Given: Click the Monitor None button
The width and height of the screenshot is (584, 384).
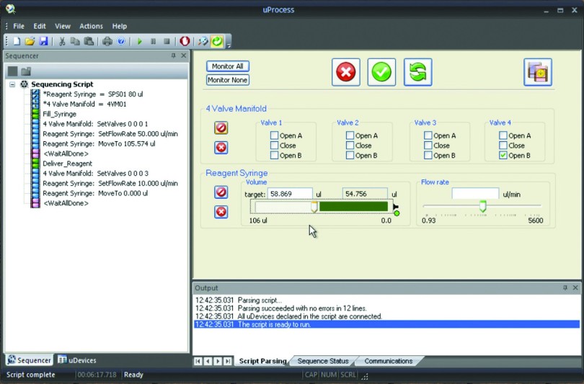Looking at the screenshot, I should point(228,80).
